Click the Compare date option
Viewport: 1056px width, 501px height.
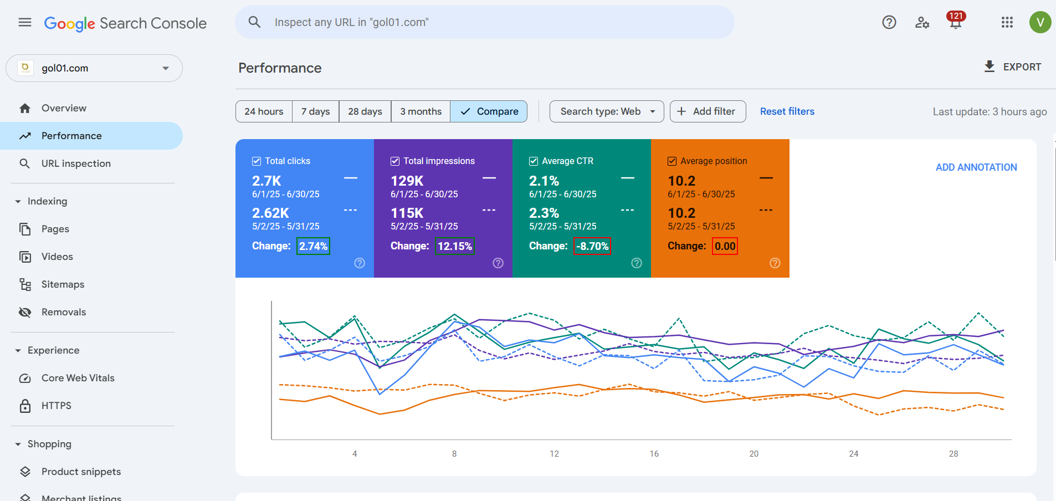click(489, 111)
